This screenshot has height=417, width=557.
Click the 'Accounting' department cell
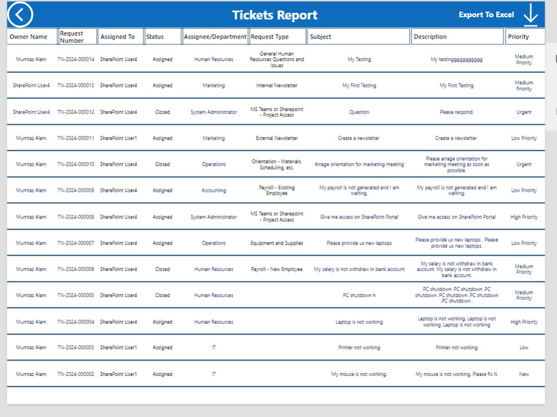click(214, 190)
